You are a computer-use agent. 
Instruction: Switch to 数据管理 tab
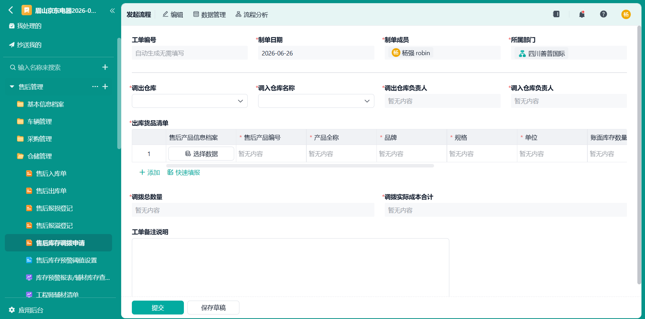click(209, 15)
